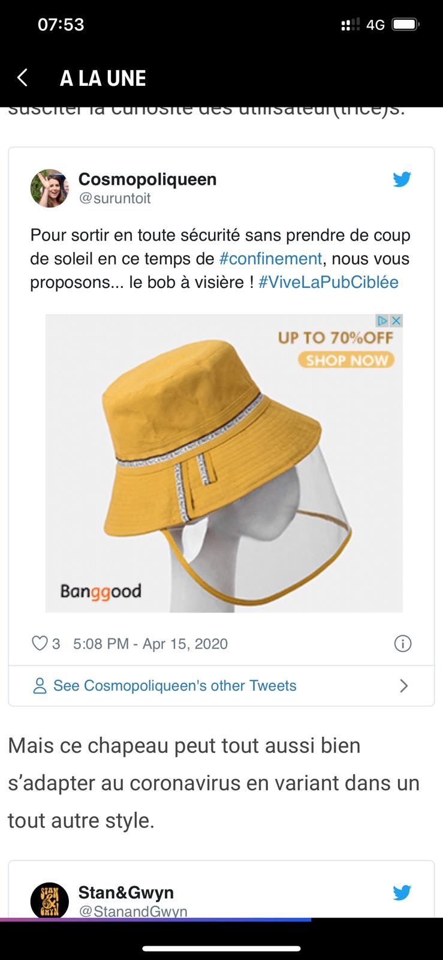Open the #ViveLaPubCiblée hashtag
Image resolution: width=443 pixels, height=960 pixels.
tap(329, 282)
